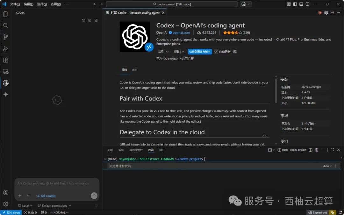Click the orange Claude icon in editor toolbar
Viewport: 344px width, 215px height.
[320, 13]
